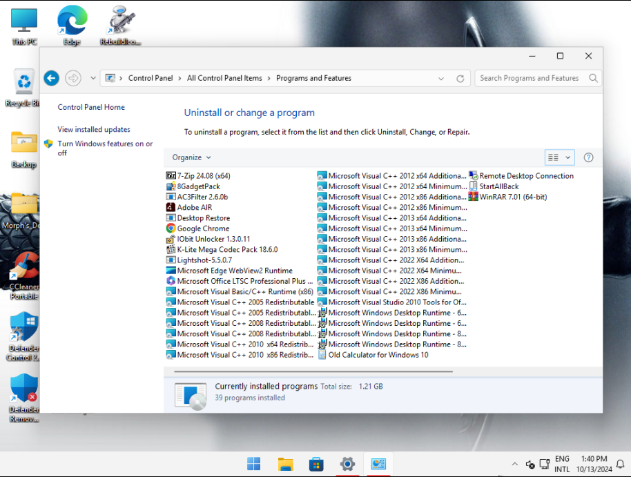
Task: Select Microsoft Visual C++ 2022 X64 Additional
Action: click(x=391, y=260)
